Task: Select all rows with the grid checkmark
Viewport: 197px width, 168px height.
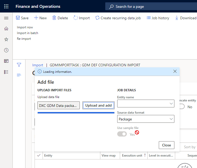Action: pos(39,156)
